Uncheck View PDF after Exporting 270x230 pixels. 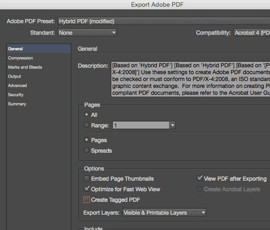click(200, 178)
